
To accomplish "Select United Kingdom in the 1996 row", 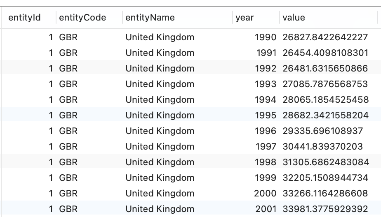I will point(160,131).
